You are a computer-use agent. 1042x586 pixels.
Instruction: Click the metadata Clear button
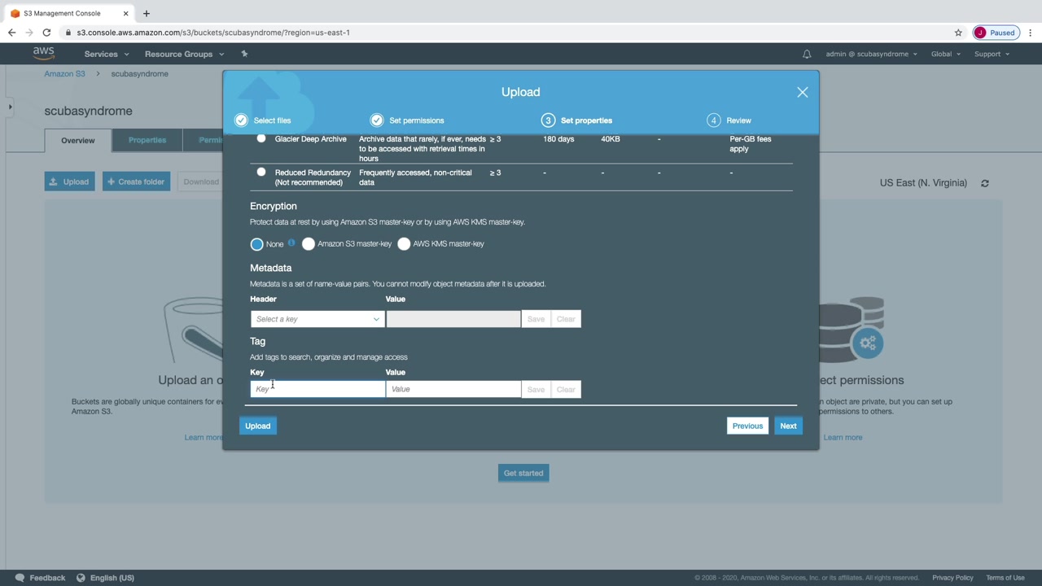[566, 319]
